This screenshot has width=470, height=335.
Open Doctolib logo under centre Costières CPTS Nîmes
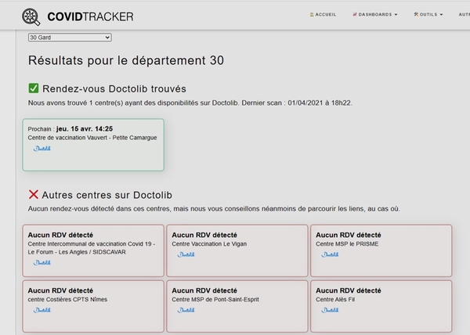pyautogui.click(x=42, y=310)
